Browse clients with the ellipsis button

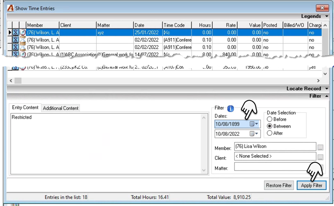pyautogui.click(x=320, y=157)
